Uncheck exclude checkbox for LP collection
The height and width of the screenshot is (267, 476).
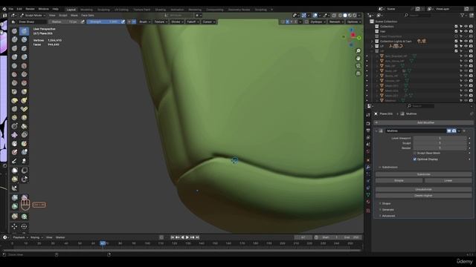(x=456, y=46)
